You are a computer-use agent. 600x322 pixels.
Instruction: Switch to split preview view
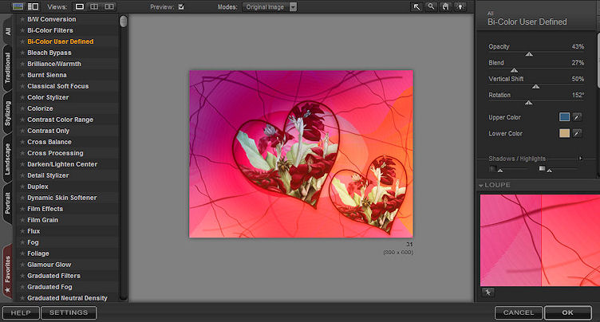95,6
